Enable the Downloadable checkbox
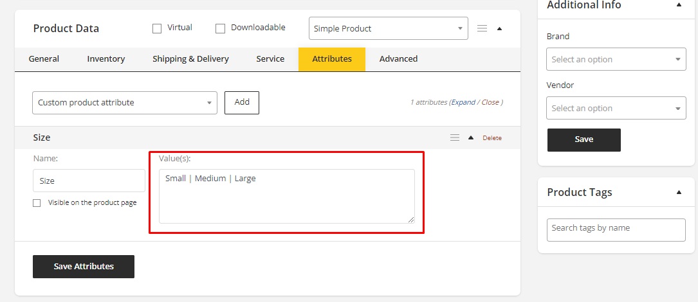698x302 pixels. coord(220,28)
